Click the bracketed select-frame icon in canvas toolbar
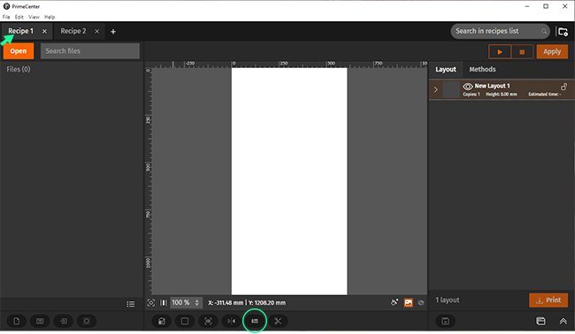The height and width of the screenshot is (334, 575). [208, 321]
